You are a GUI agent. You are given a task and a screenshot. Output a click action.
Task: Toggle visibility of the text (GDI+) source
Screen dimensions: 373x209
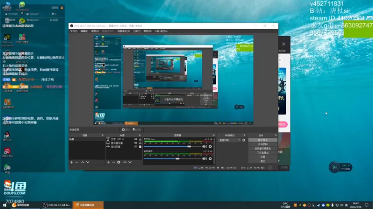pos(136,139)
